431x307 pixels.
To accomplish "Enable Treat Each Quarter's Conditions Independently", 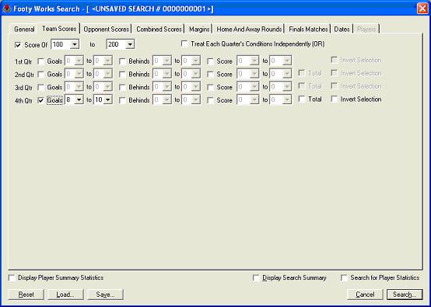I will coord(184,44).
